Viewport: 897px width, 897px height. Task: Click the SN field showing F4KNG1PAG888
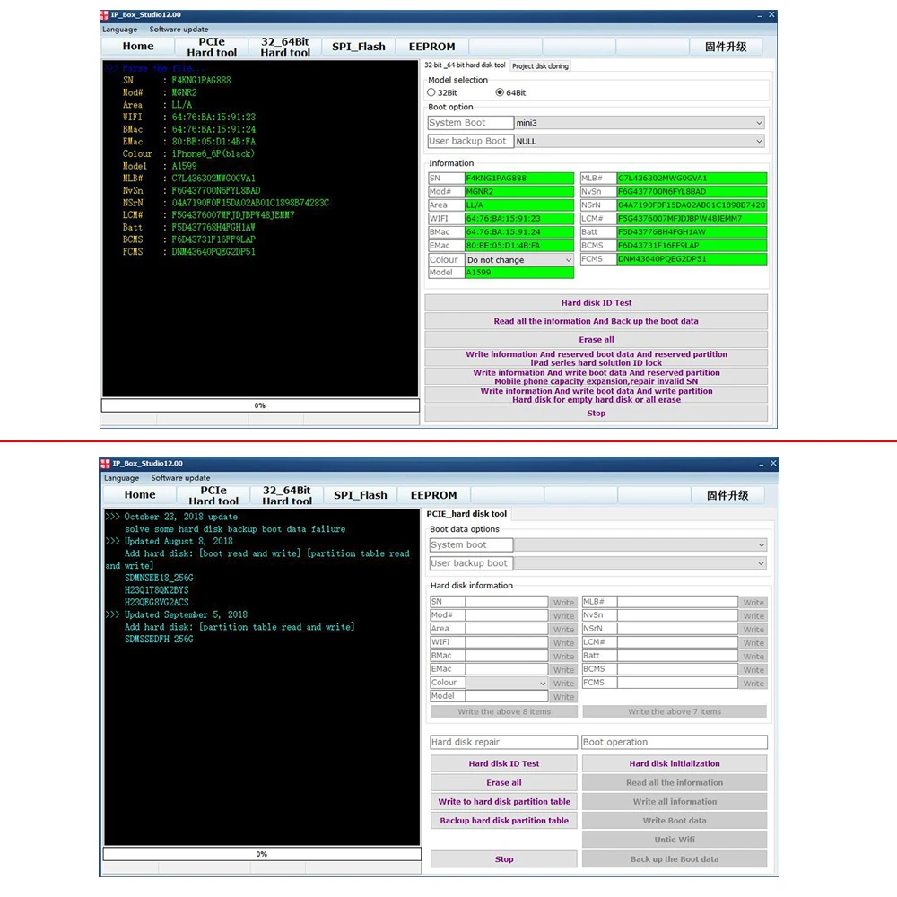click(518, 178)
